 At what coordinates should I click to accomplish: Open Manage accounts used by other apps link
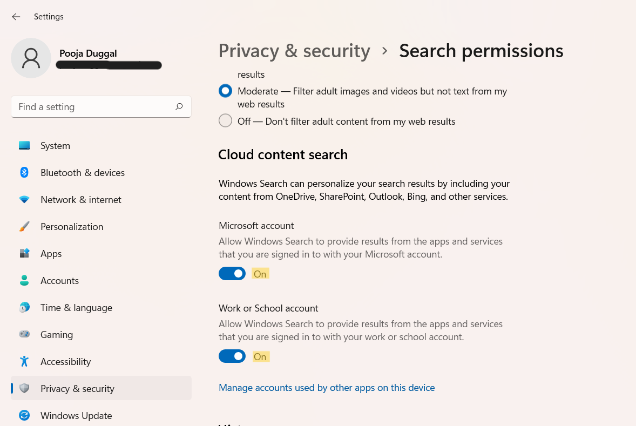click(327, 388)
